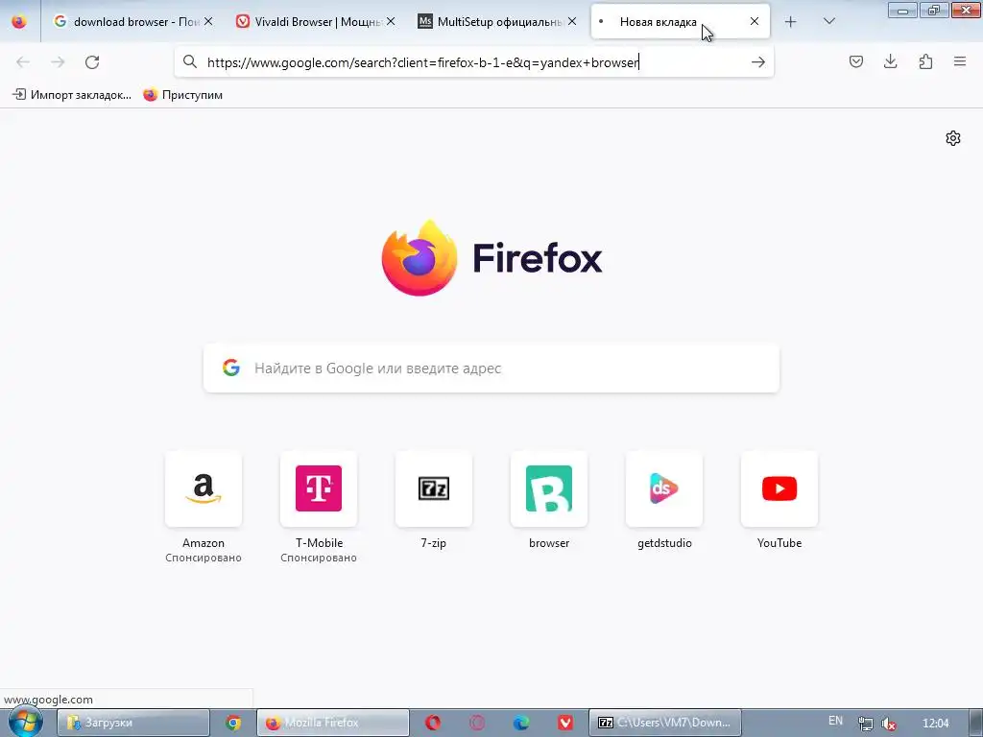Reload the current page

click(x=92, y=62)
